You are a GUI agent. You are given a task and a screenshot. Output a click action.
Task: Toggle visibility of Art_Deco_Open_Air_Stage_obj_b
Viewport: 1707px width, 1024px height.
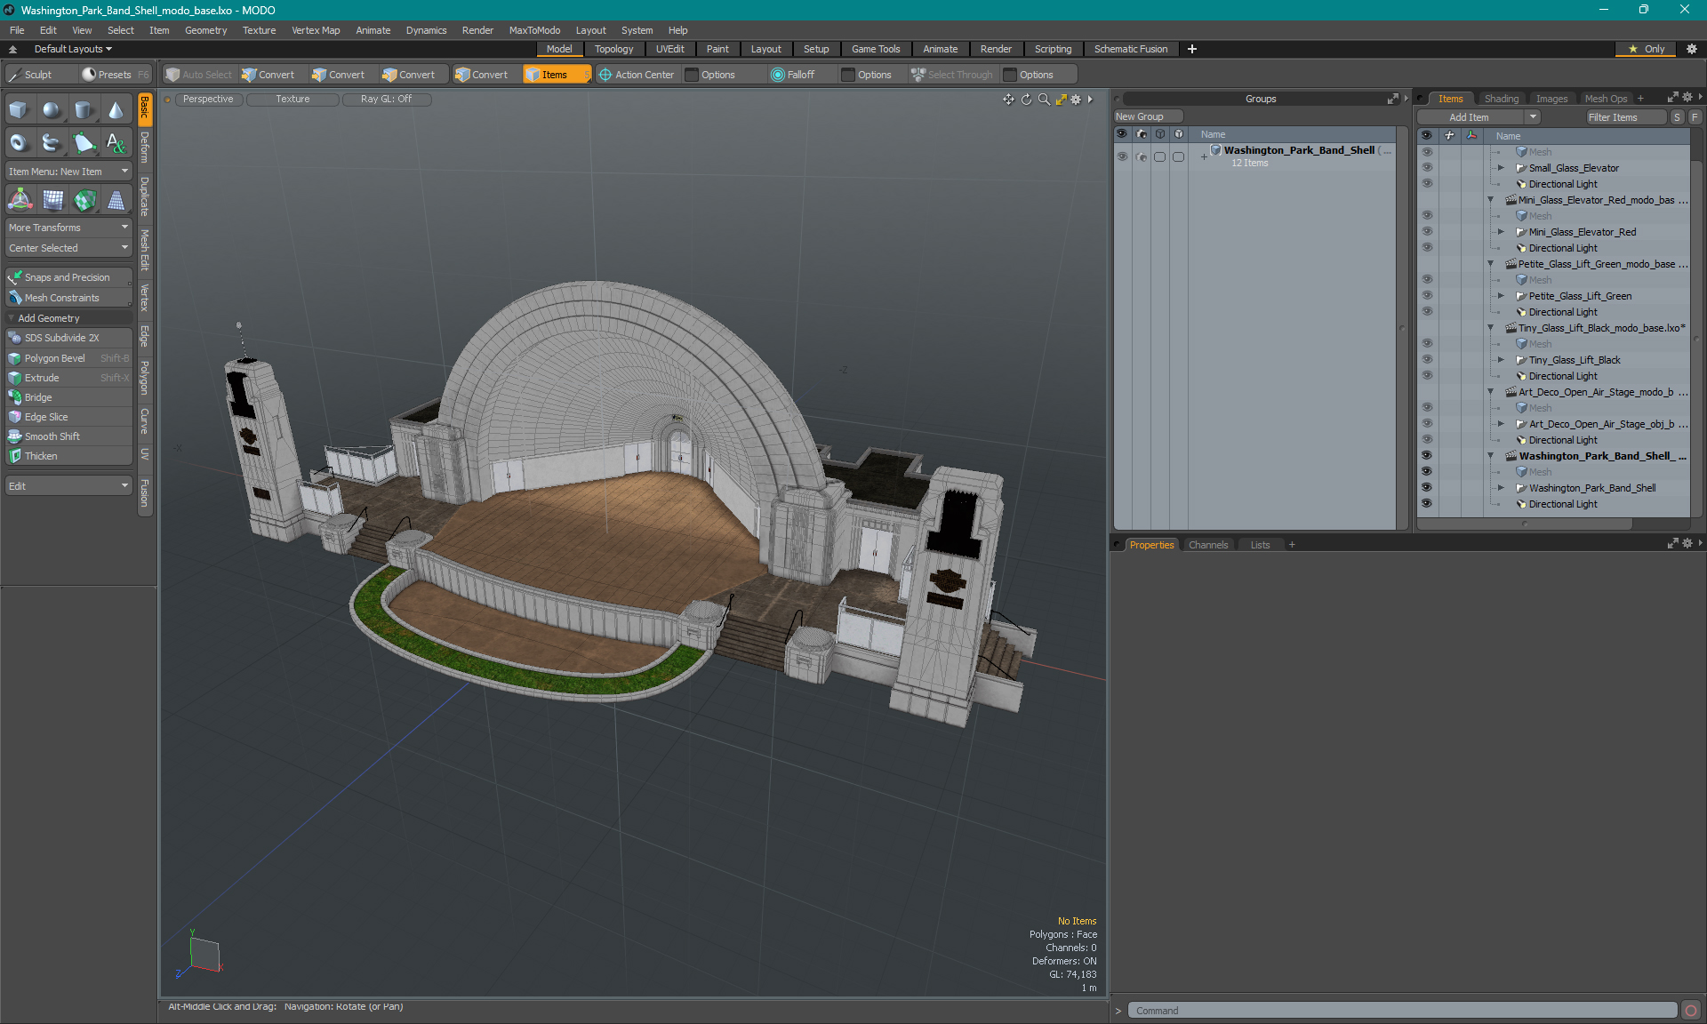[1427, 424]
